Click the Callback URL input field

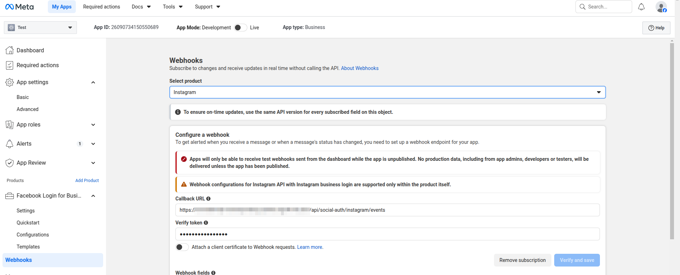(x=388, y=210)
